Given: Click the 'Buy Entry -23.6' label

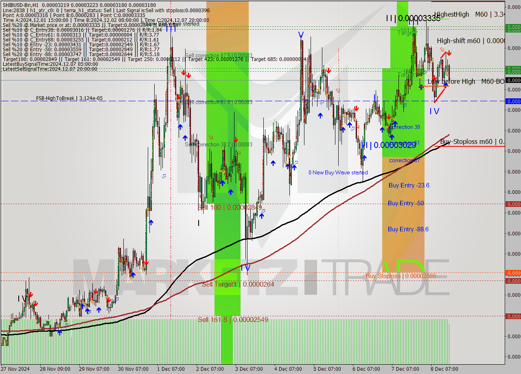Looking at the screenshot, I should 409,185.
